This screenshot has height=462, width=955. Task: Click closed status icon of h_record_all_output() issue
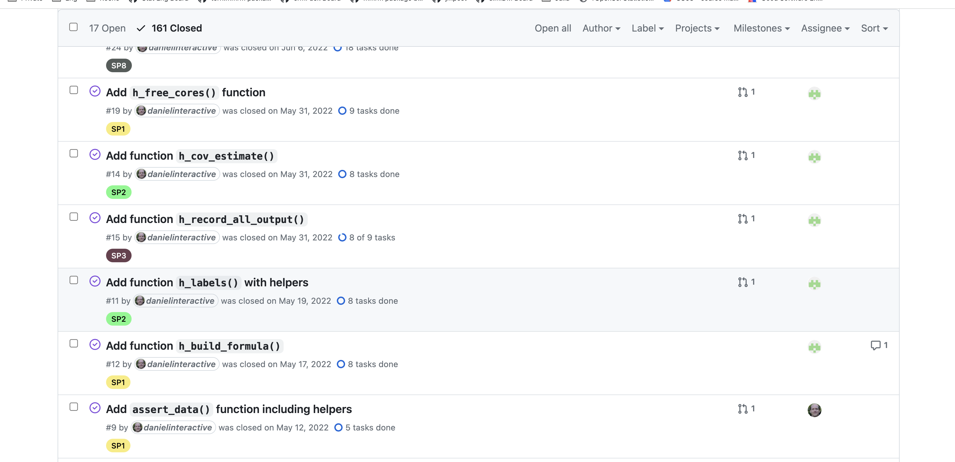click(x=95, y=218)
